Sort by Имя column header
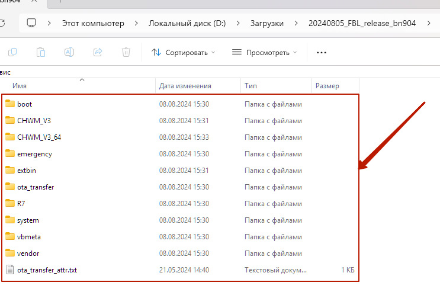 [x=20, y=86]
